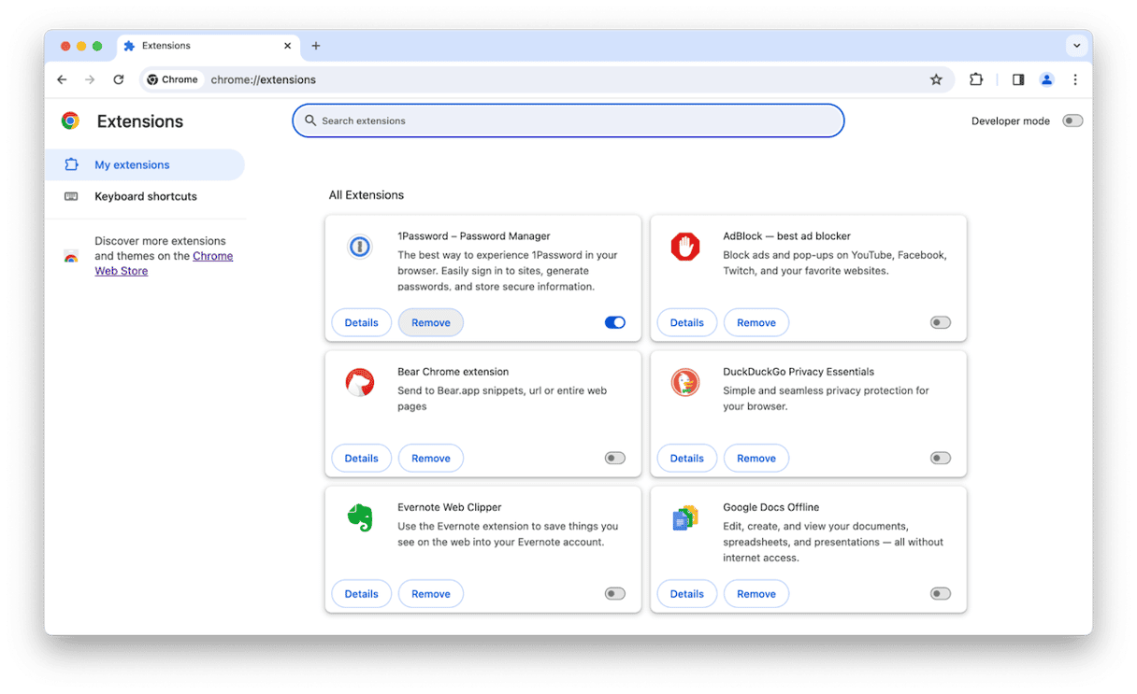Expand the tab search dropdown chevron
This screenshot has height=694, width=1137.
coord(1076,46)
